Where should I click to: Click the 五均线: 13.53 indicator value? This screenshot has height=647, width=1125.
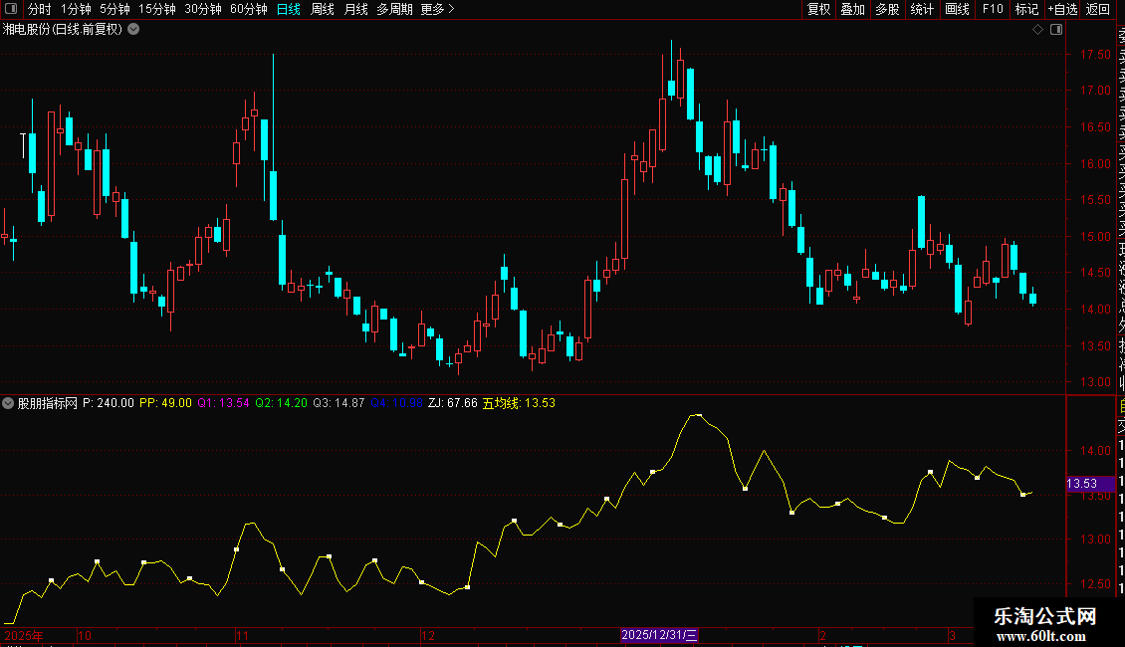[x=519, y=403]
